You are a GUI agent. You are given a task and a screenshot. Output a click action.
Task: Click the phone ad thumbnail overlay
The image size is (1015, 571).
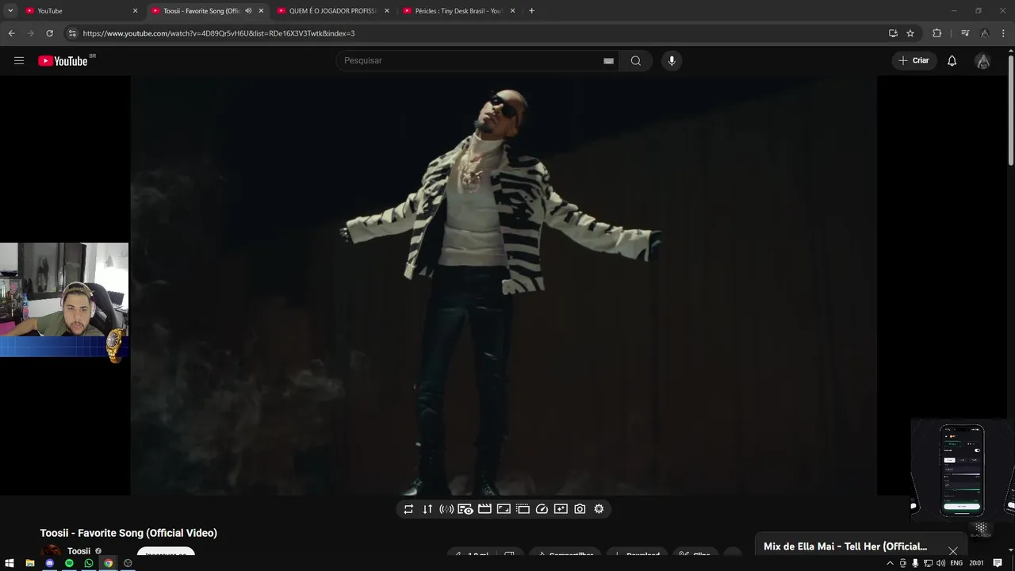coord(962,470)
